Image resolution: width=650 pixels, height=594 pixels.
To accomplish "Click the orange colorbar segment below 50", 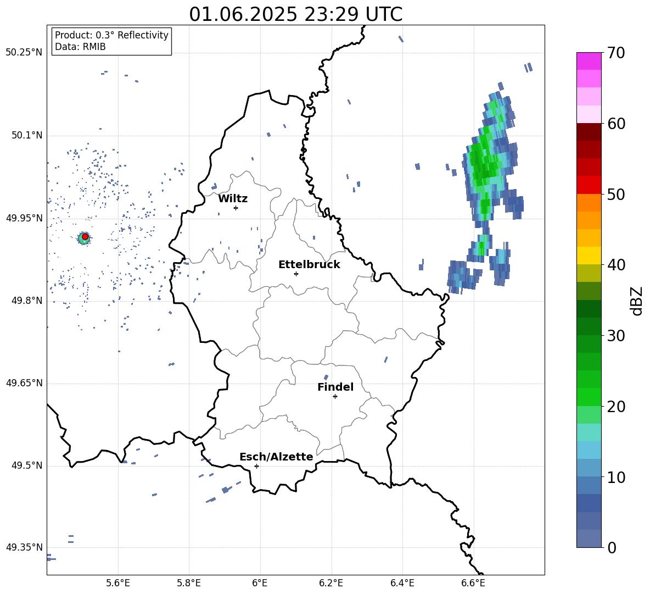I will [589, 203].
